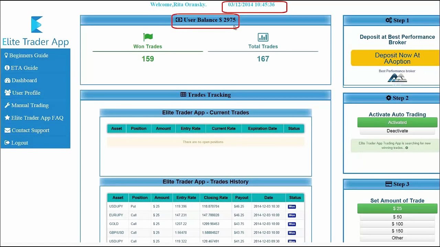Click the Closing Rate column header

pyautogui.click(x=216, y=198)
